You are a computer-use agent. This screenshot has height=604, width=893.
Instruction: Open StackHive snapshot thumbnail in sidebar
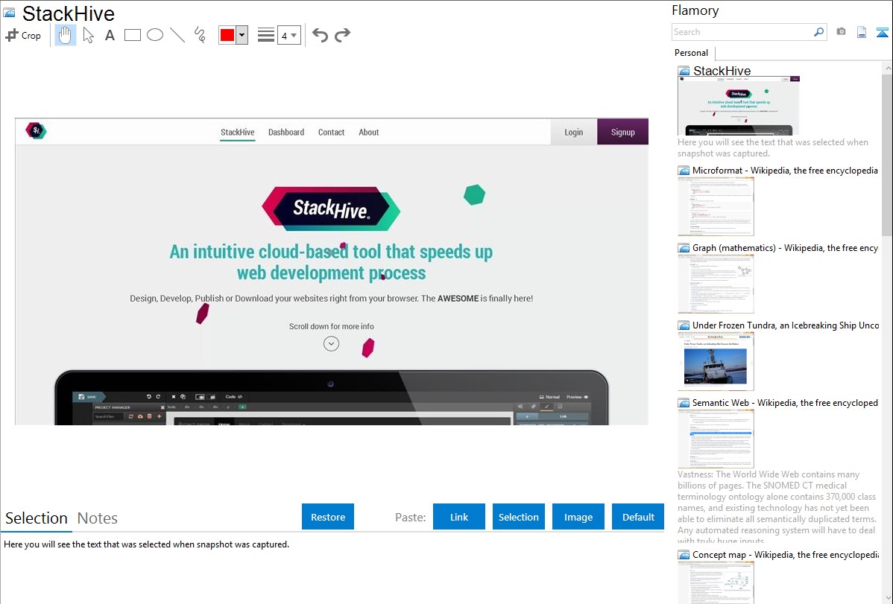[739, 106]
